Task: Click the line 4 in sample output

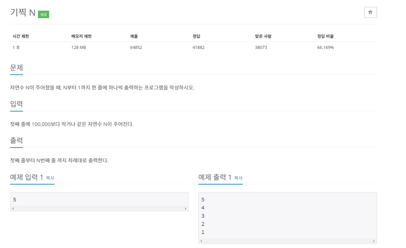Action: 203,208
